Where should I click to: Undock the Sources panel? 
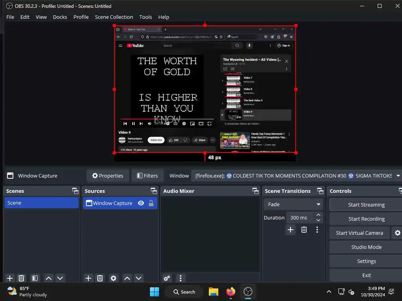(153, 191)
